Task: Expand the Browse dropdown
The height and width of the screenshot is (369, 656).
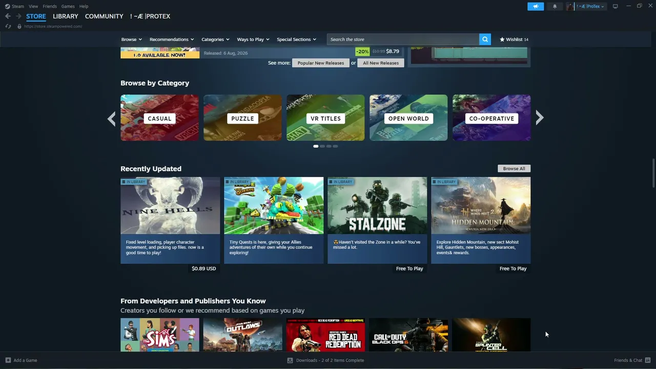Action: [x=132, y=39]
